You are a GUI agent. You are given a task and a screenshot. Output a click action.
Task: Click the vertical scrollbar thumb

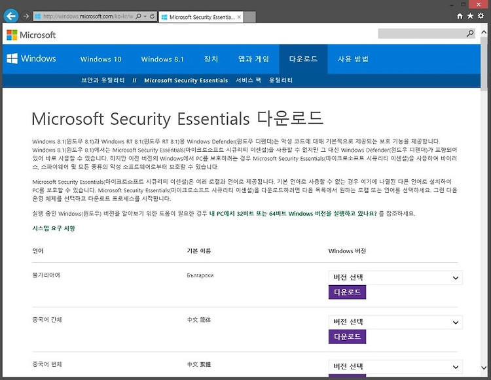click(x=484, y=63)
